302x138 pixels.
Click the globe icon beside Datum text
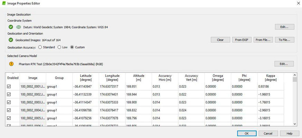(x=19, y=27)
